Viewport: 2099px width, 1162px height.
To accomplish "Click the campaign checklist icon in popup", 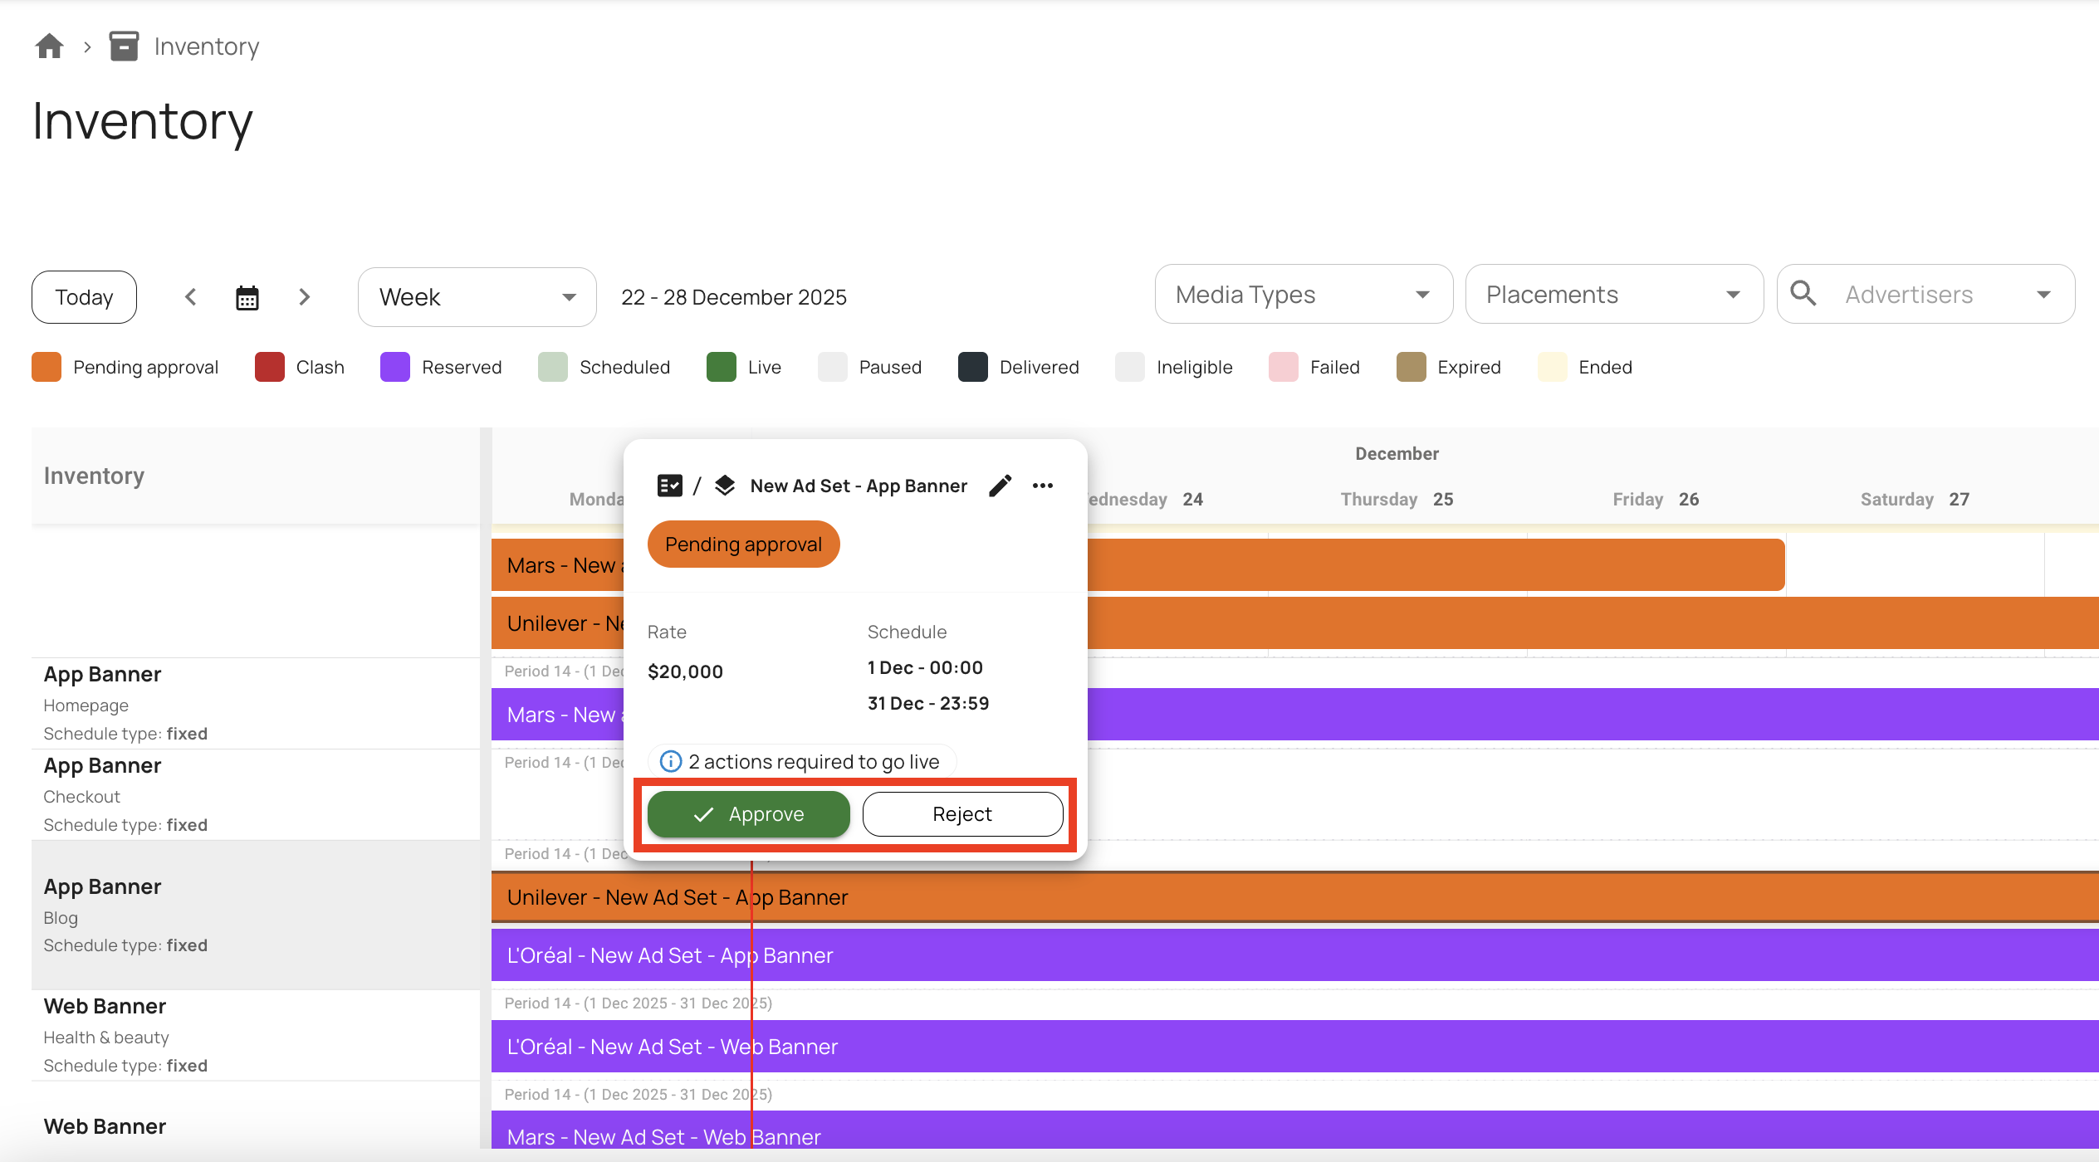I will point(669,486).
